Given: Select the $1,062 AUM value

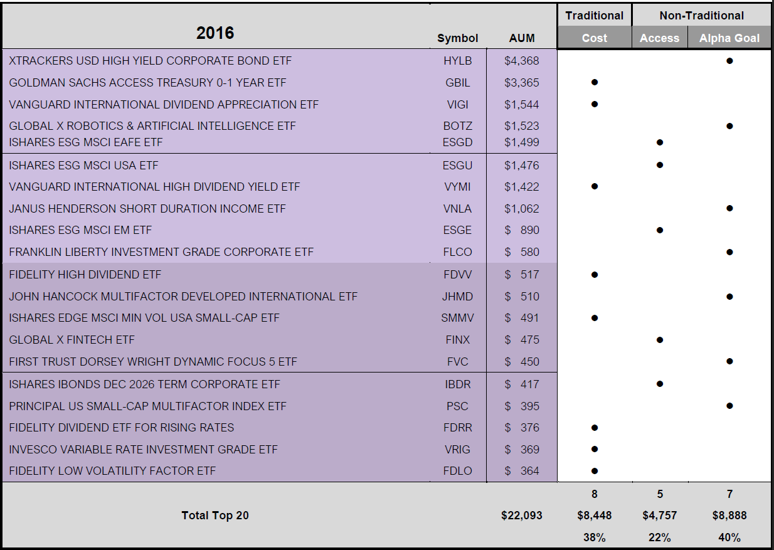Looking at the screenshot, I should click(522, 209).
